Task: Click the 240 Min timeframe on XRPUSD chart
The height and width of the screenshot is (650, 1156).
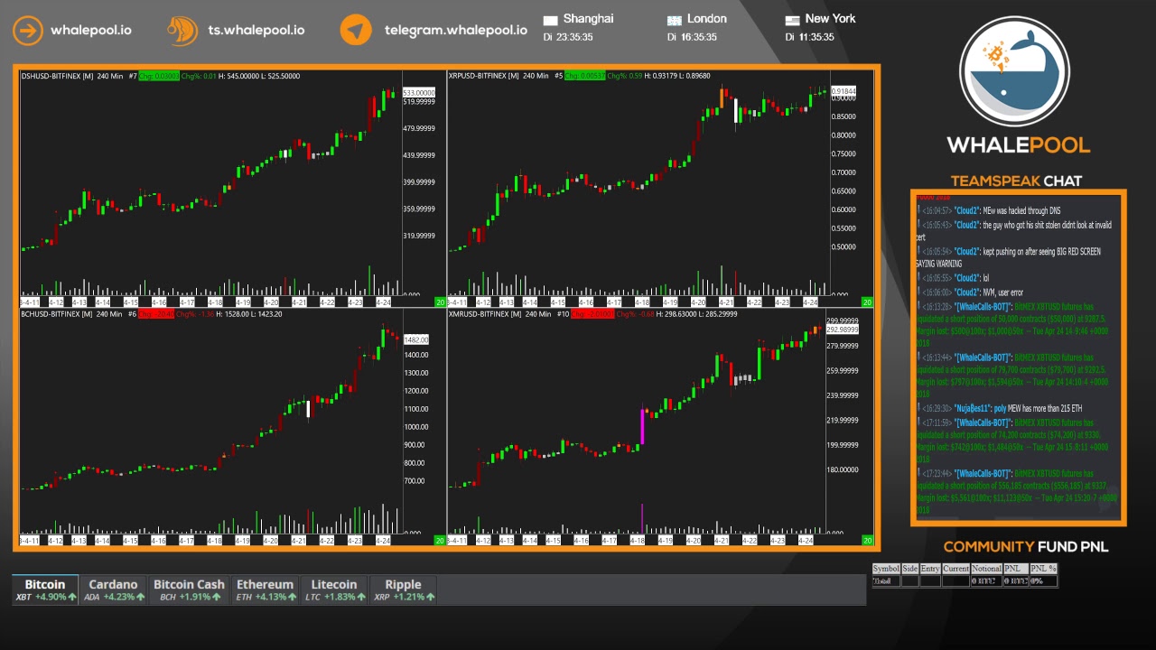Action: (536, 76)
